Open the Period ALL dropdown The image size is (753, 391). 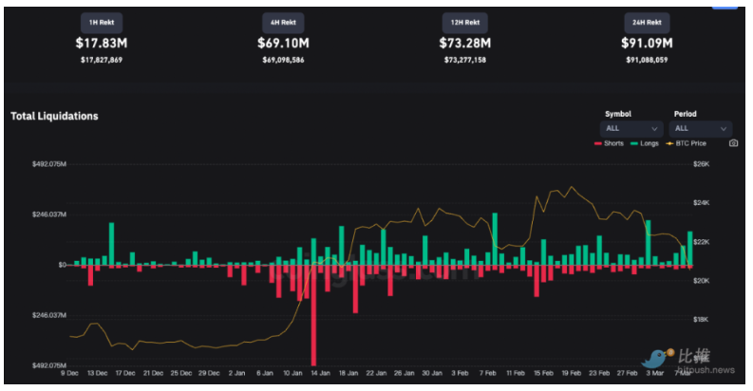click(700, 128)
